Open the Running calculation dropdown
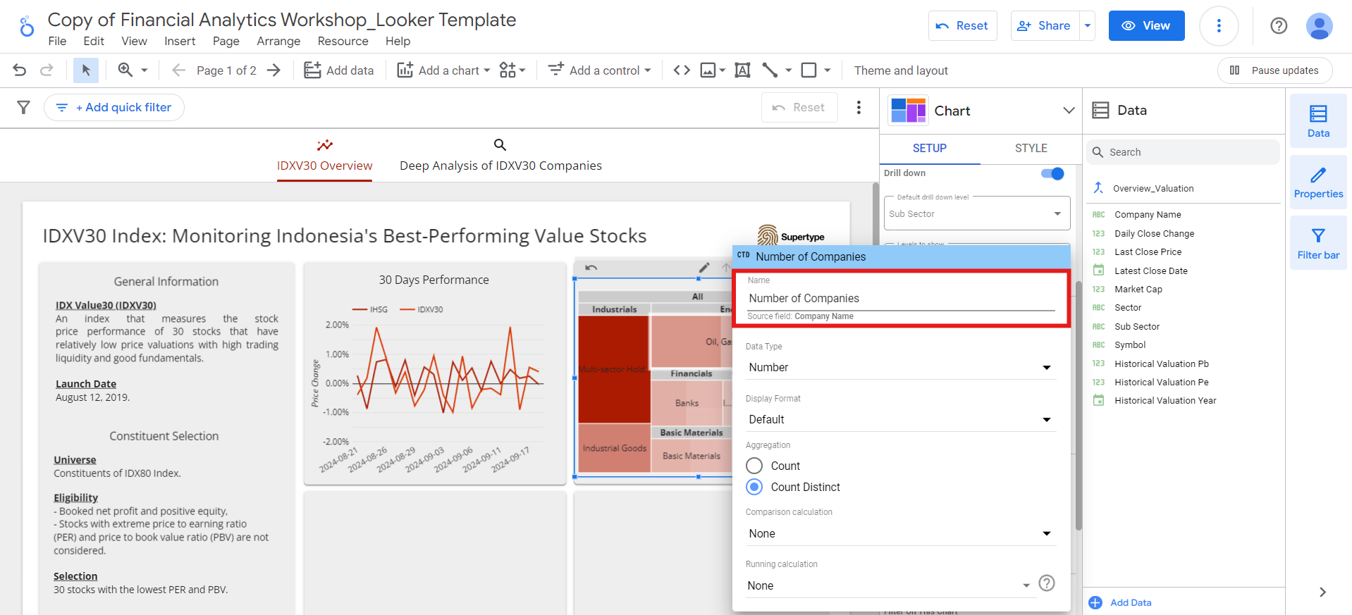The width and height of the screenshot is (1352, 615). pyautogui.click(x=890, y=585)
